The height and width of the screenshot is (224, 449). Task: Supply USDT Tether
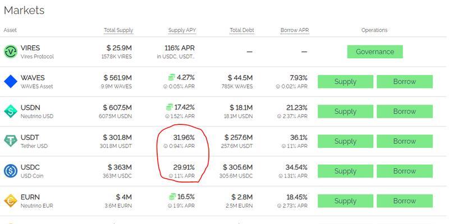click(x=345, y=141)
